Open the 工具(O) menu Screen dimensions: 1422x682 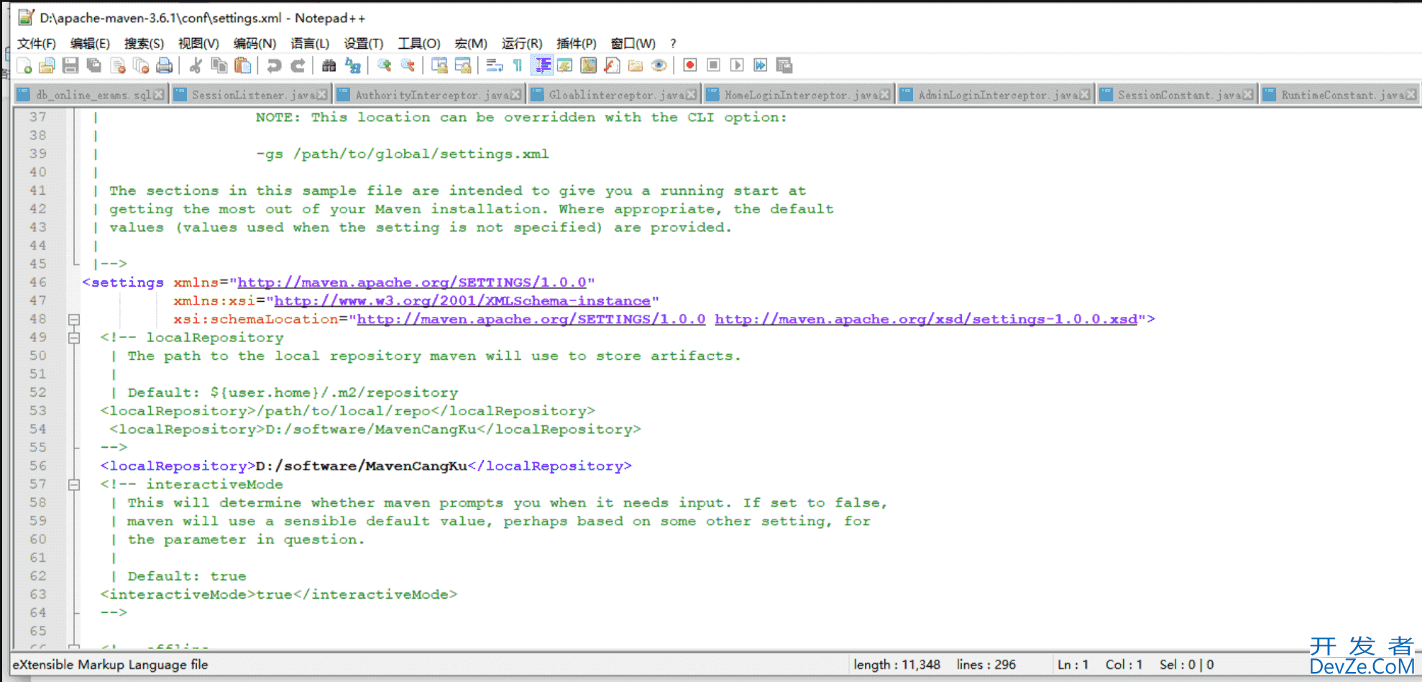pyautogui.click(x=419, y=44)
